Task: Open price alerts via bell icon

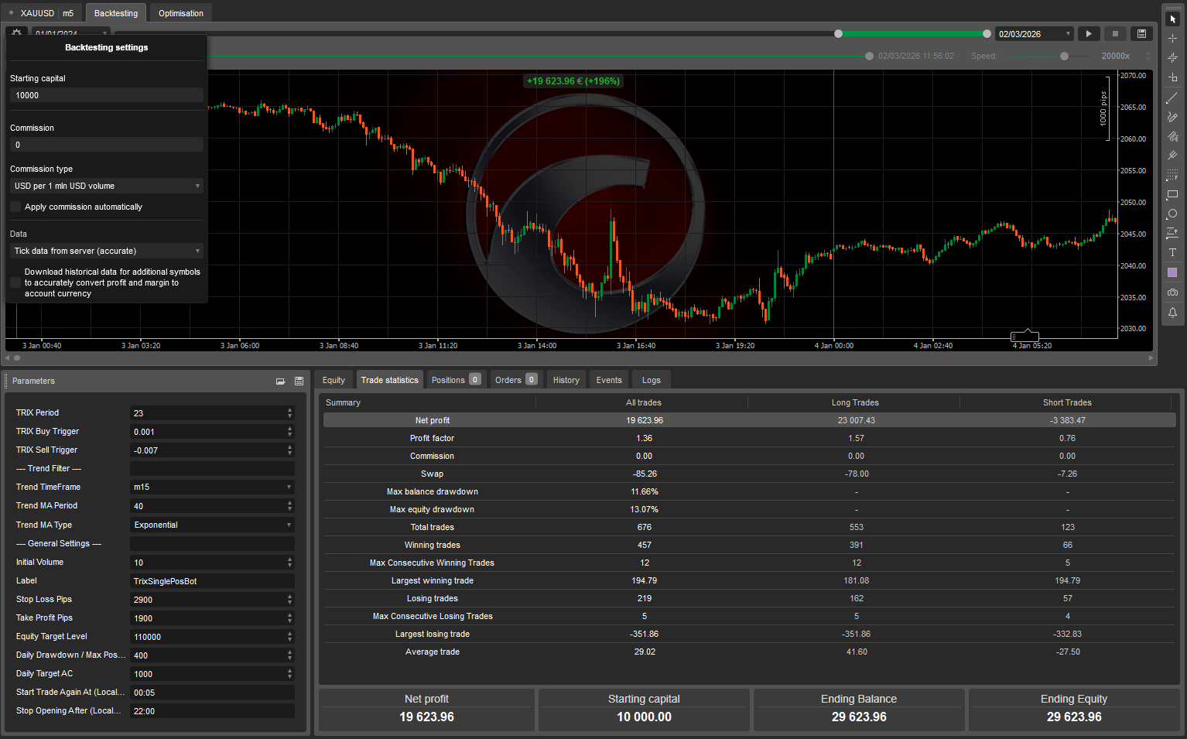Action: 1172,313
